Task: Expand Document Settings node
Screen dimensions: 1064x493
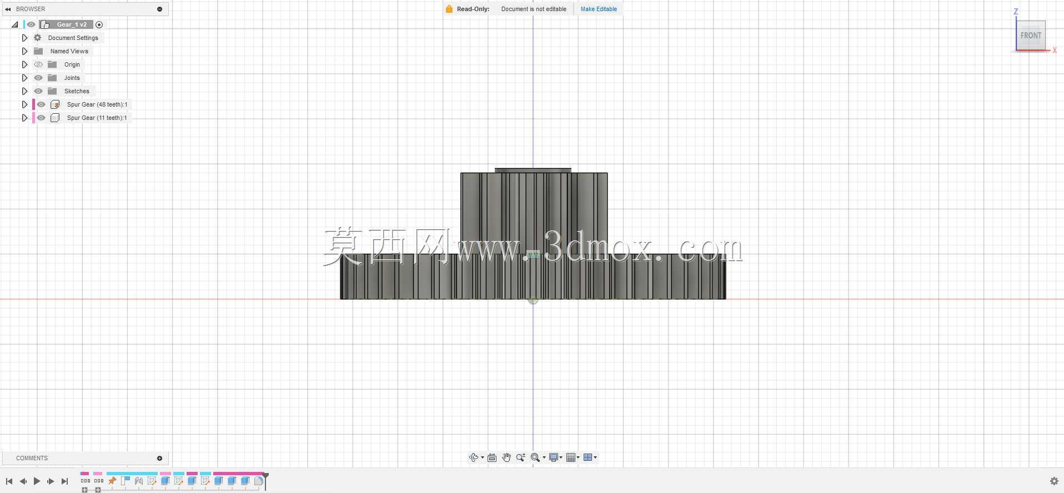Action: 24,38
